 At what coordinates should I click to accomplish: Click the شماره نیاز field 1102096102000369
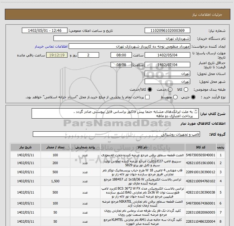tap(167, 30)
